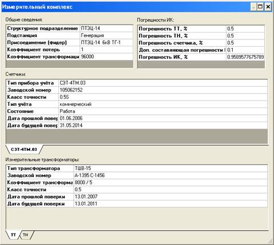Screen dimensions: 274x245
Task: Click the Погрешность ТТ value cell
Action: (x=245, y=29)
